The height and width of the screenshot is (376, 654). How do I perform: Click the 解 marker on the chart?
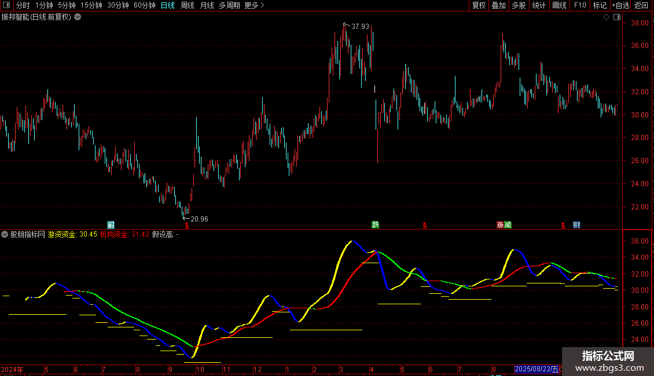[111, 225]
